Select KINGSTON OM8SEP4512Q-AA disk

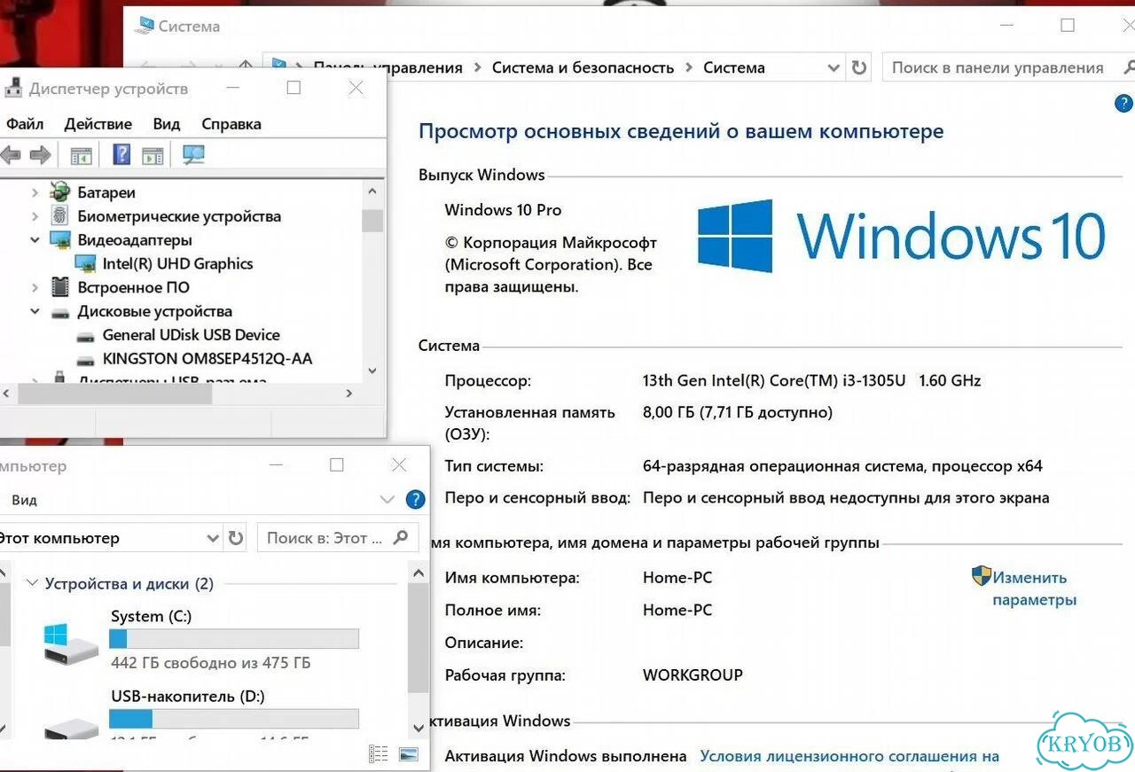(x=207, y=359)
